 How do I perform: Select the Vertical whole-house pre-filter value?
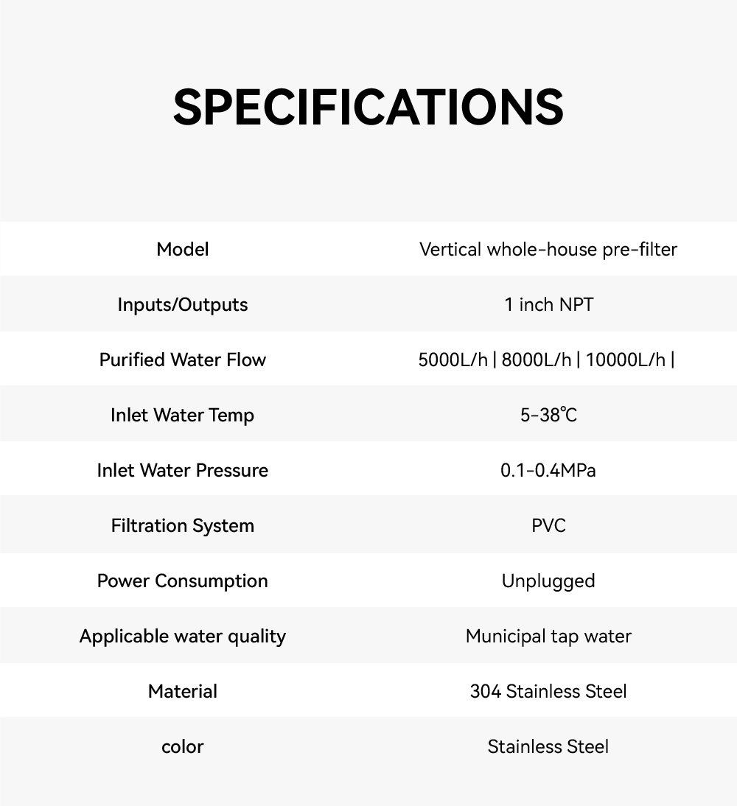click(x=548, y=249)
